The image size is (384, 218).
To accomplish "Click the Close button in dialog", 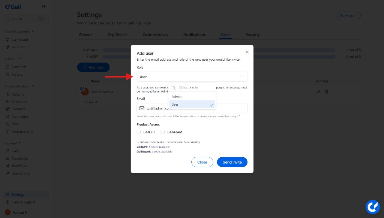I will tap(202, 162).
